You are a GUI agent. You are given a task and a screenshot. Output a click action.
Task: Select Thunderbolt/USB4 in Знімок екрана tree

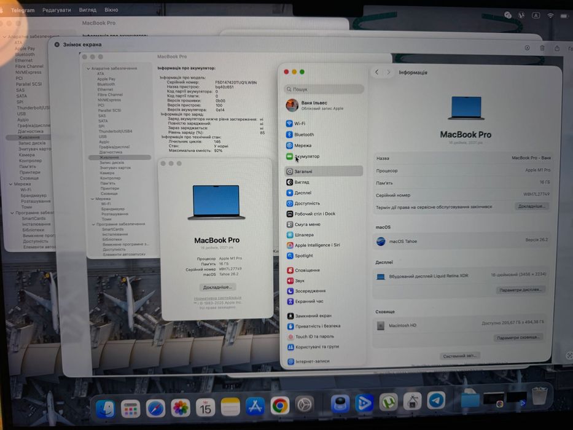click(x=115, y=131)
